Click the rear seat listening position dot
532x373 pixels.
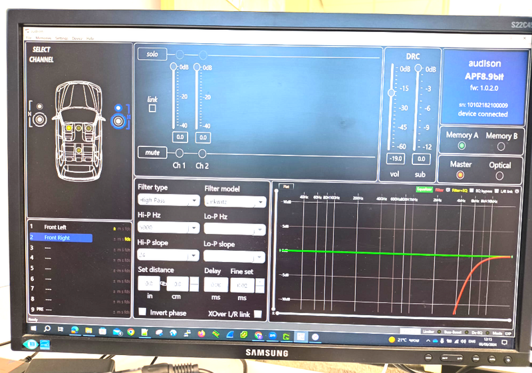[x=78, y=150]
